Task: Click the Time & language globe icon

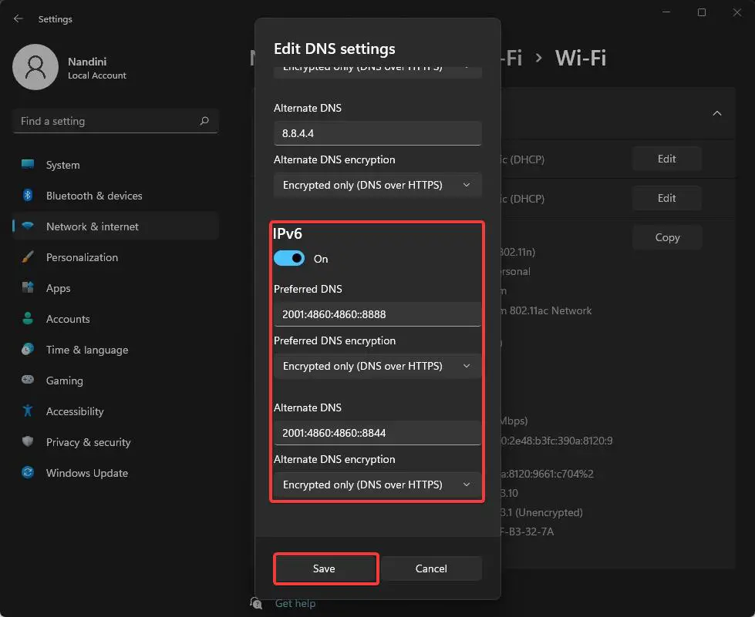Action: click(28, 349)
